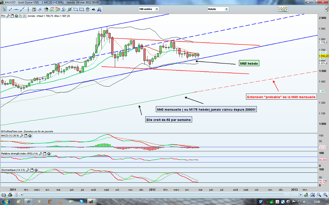Click the Stochastique (14 3 5) label
This screenshot has height=205, width=329.
coord(12,170)
